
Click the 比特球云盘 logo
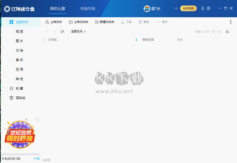[x=19, y=9]
